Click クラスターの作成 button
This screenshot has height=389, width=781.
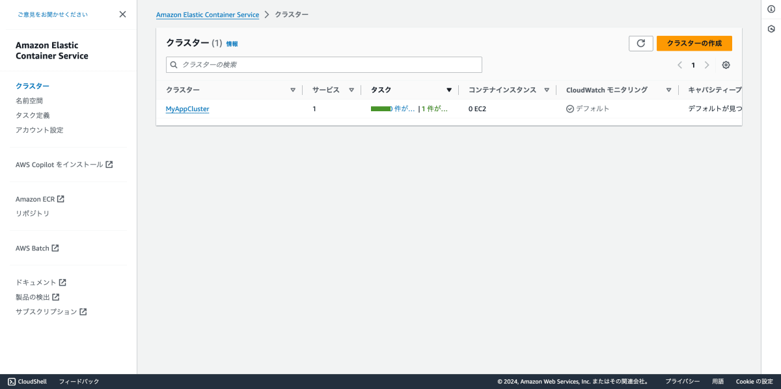click(x=694, y=43)
